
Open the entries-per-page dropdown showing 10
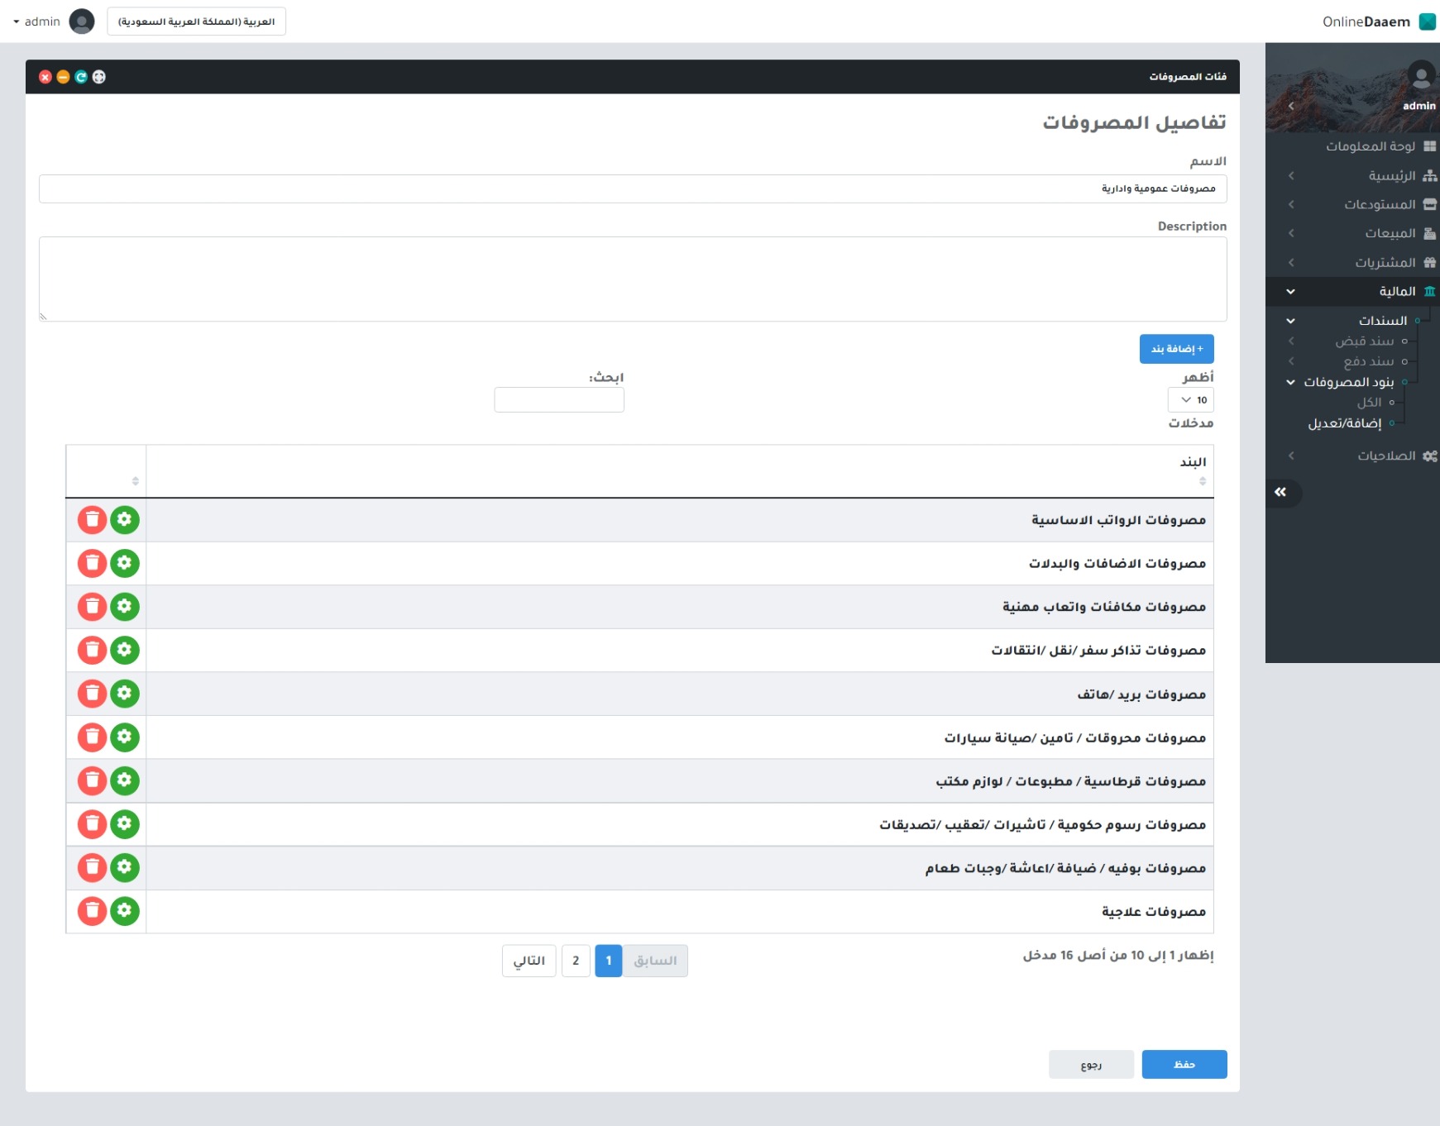coord(1191,400)
